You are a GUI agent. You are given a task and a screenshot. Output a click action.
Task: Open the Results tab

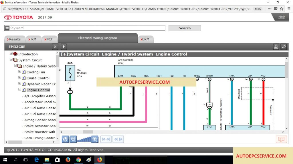tap(15, 39)
